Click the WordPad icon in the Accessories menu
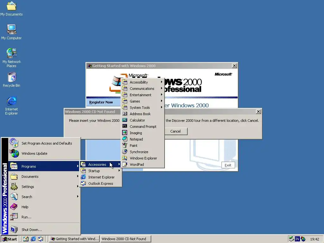Viewport: 324px width, 243px height. coord(125,164)
